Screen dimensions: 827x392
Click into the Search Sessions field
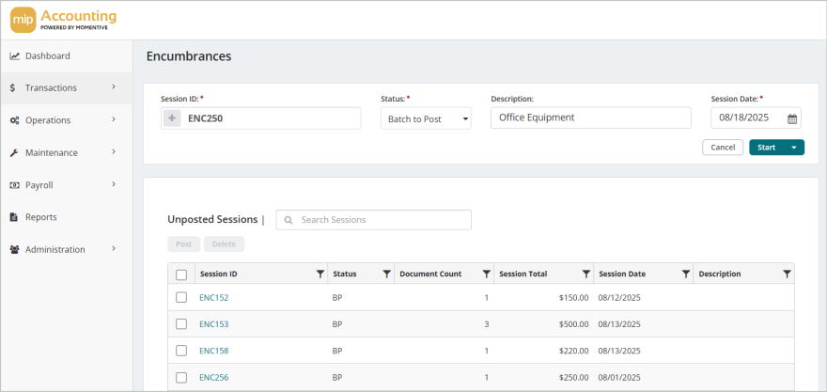[381, 220]
